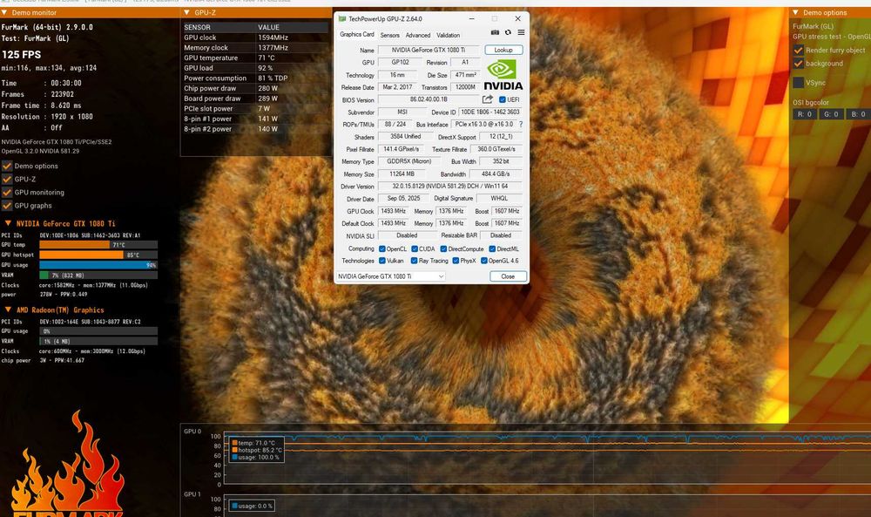Click the Power consumption 81 % TDP row
This screenshot has width=871, height=517.
pyautogui.click(x=256, y=78)
